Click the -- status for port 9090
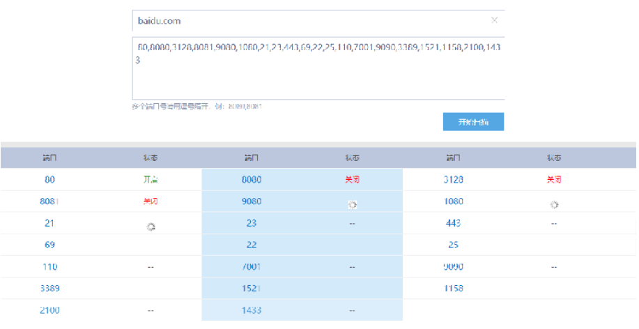Viewport: 639px width, 329px height. pyautogui.click(x=554, y=267)
